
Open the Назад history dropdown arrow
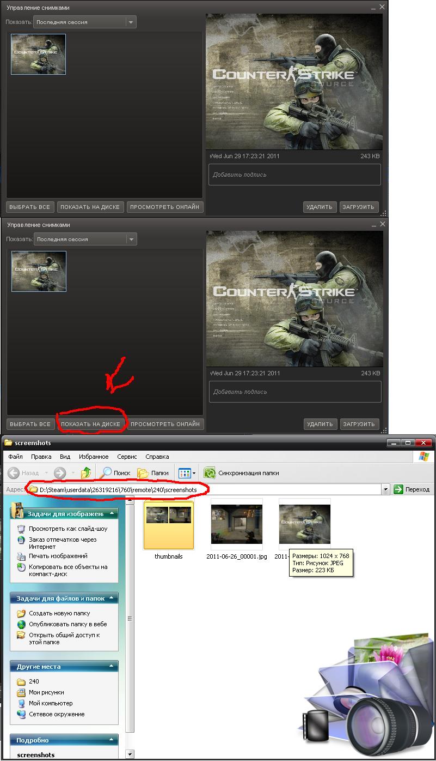point(46,473)
